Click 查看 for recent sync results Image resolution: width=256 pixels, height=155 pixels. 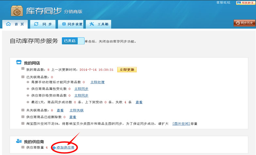coord(139,102)
